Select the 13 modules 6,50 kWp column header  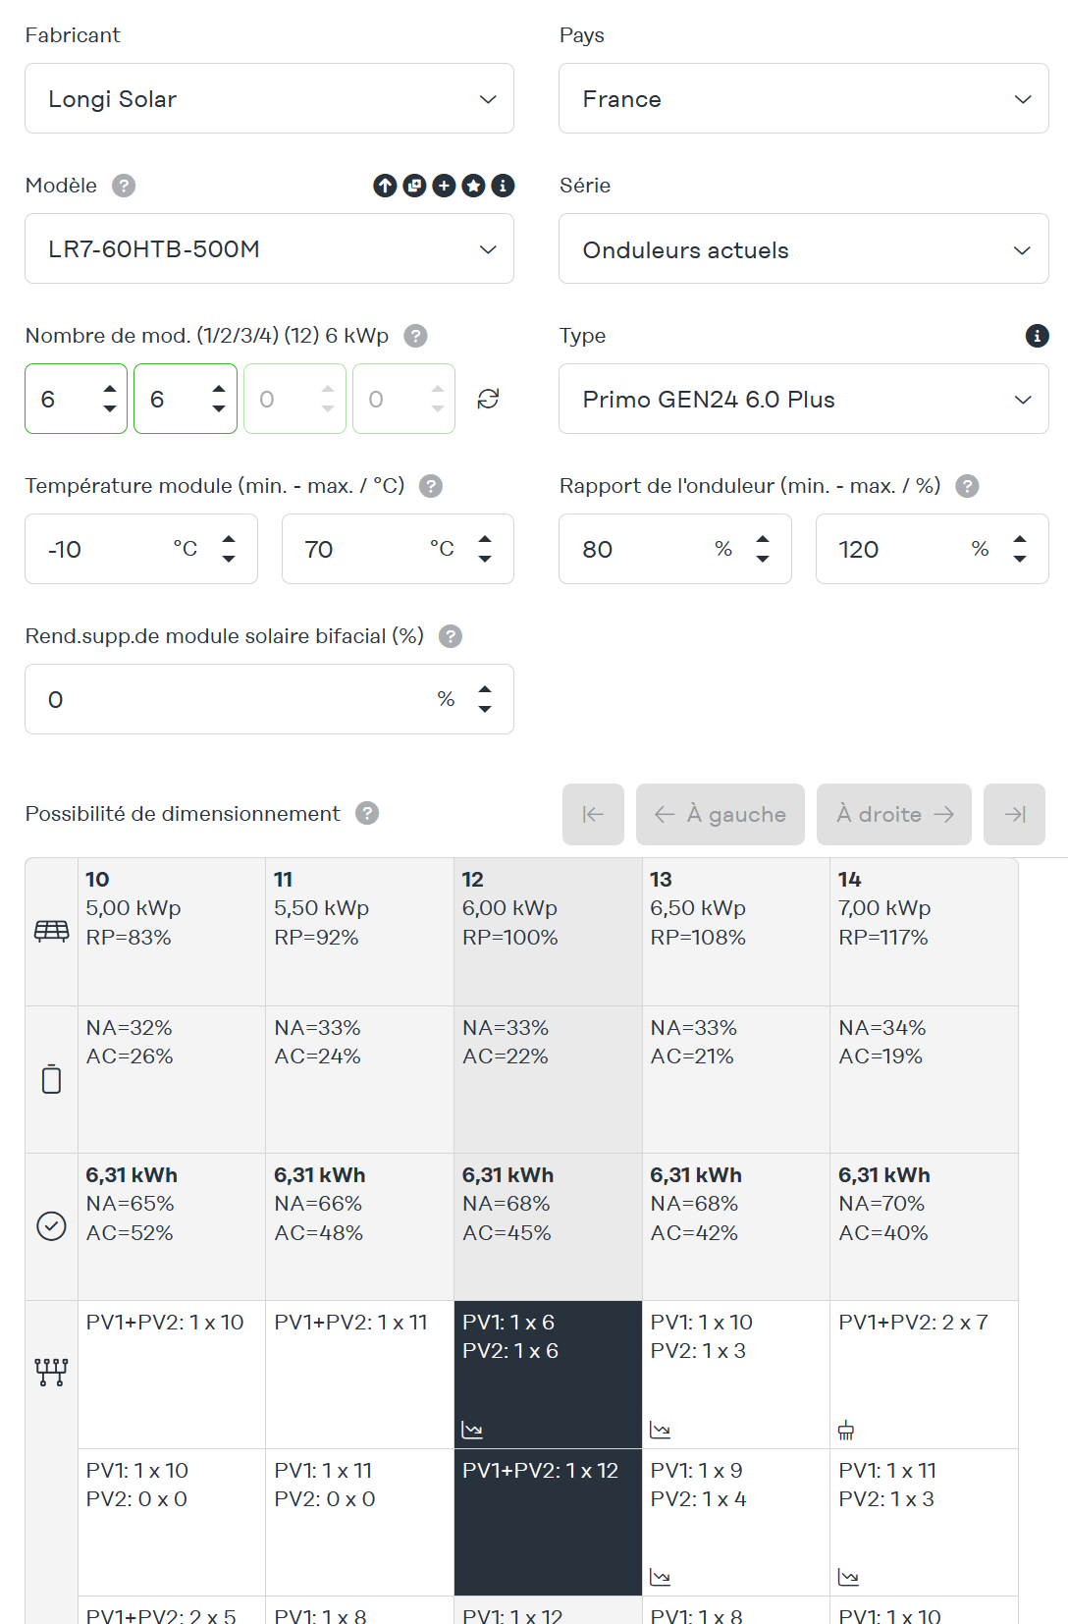(x=736, y=932)
